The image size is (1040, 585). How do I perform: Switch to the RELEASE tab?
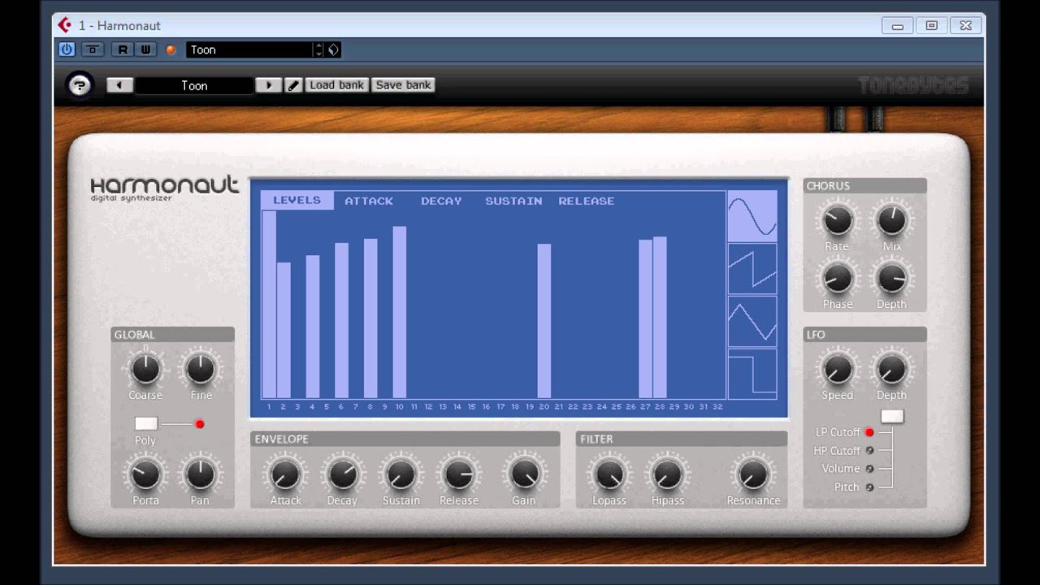[x=587, y=201]
